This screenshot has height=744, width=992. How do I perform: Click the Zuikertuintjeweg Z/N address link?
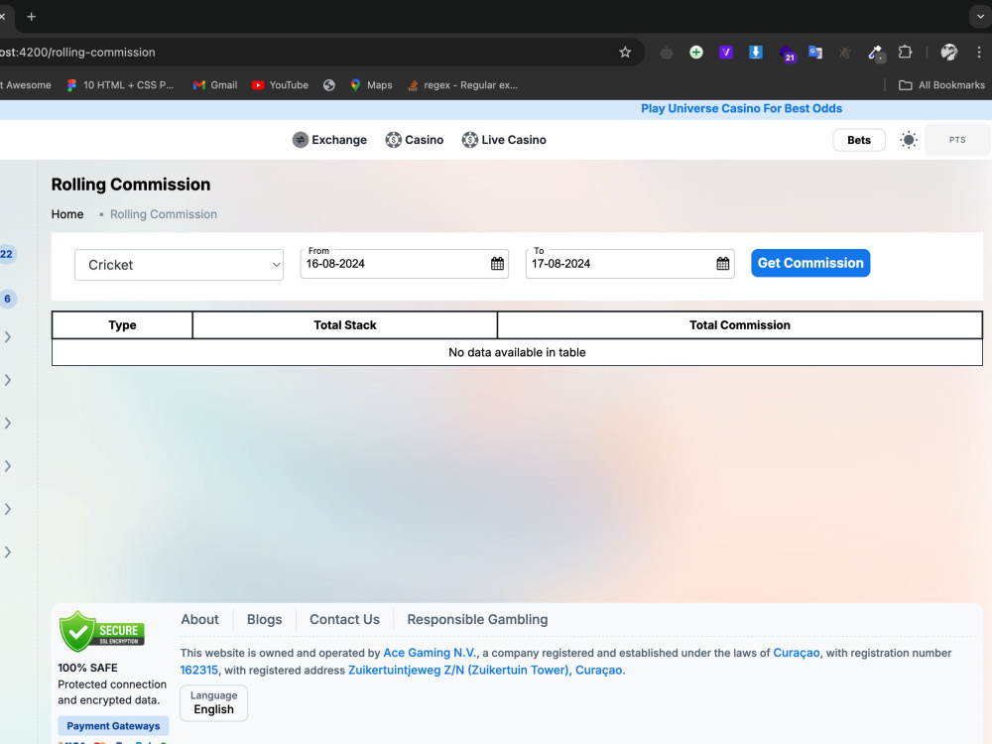pos(486,670)
